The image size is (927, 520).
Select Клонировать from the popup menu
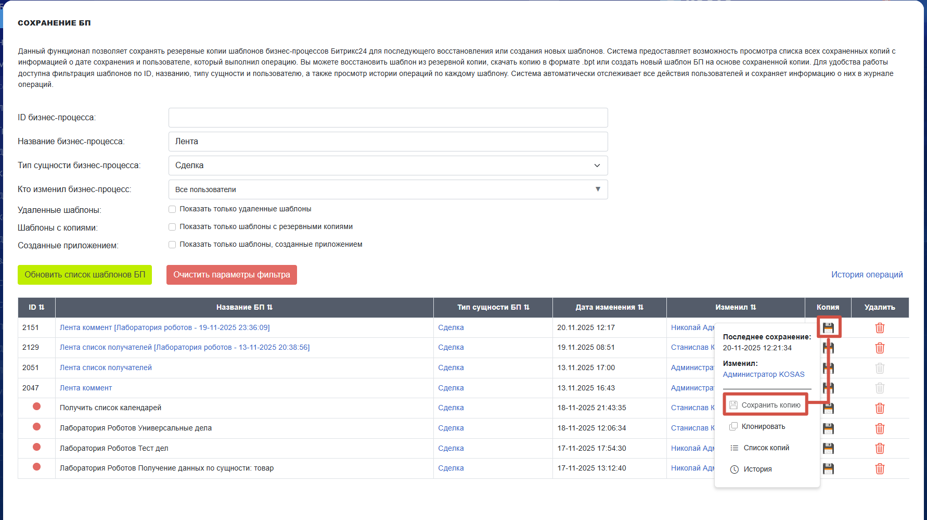[x=757, y=426]
